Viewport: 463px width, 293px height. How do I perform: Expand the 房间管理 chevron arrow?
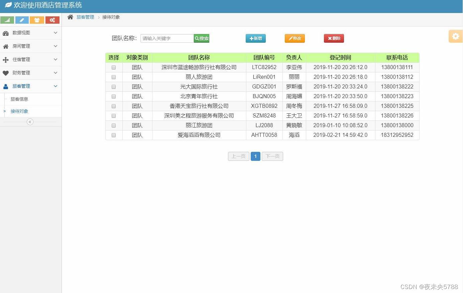click(55, 46)
